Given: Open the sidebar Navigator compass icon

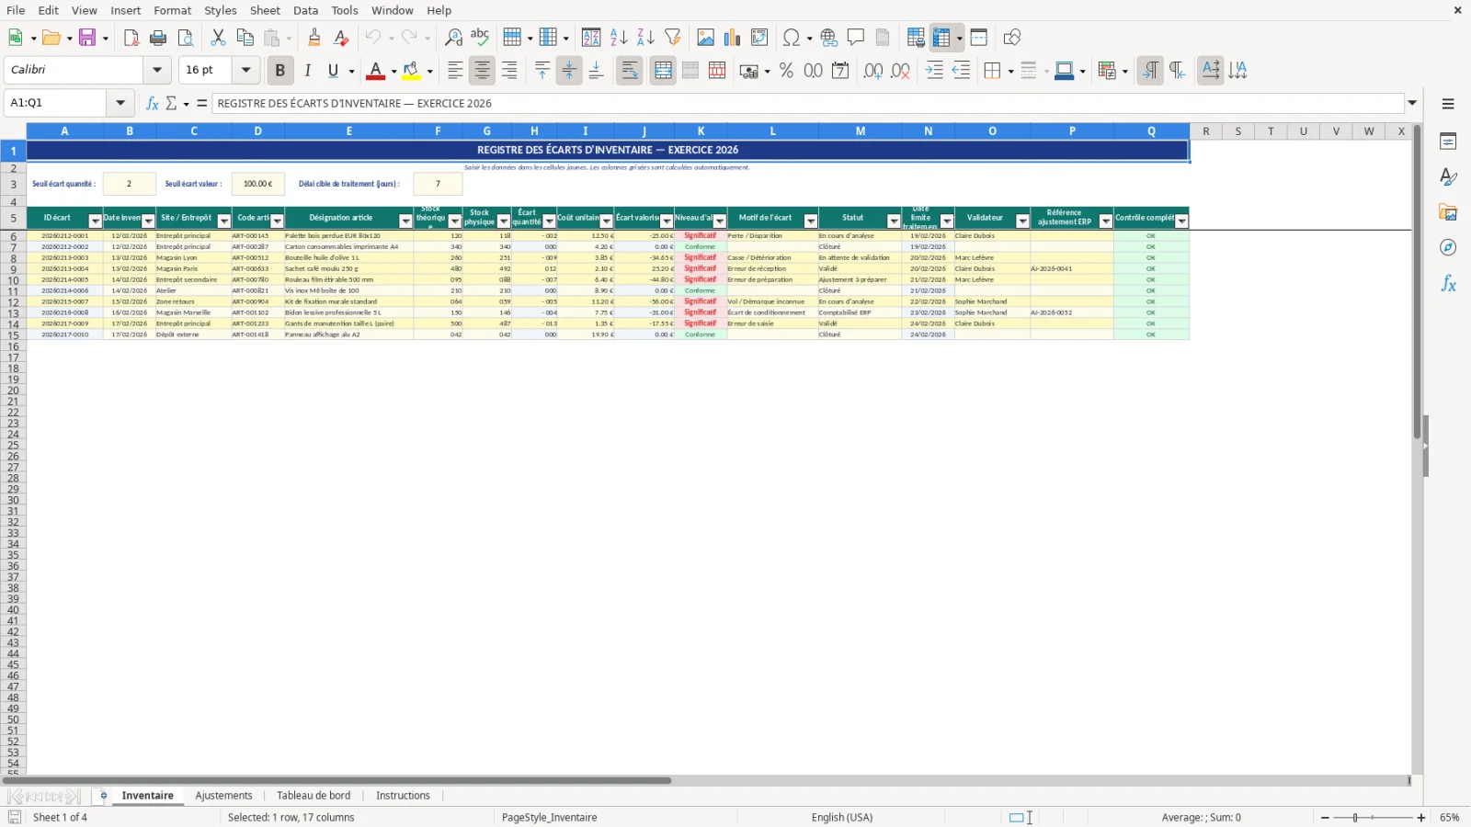Looking at the screenshot, I should point(1448,248).
